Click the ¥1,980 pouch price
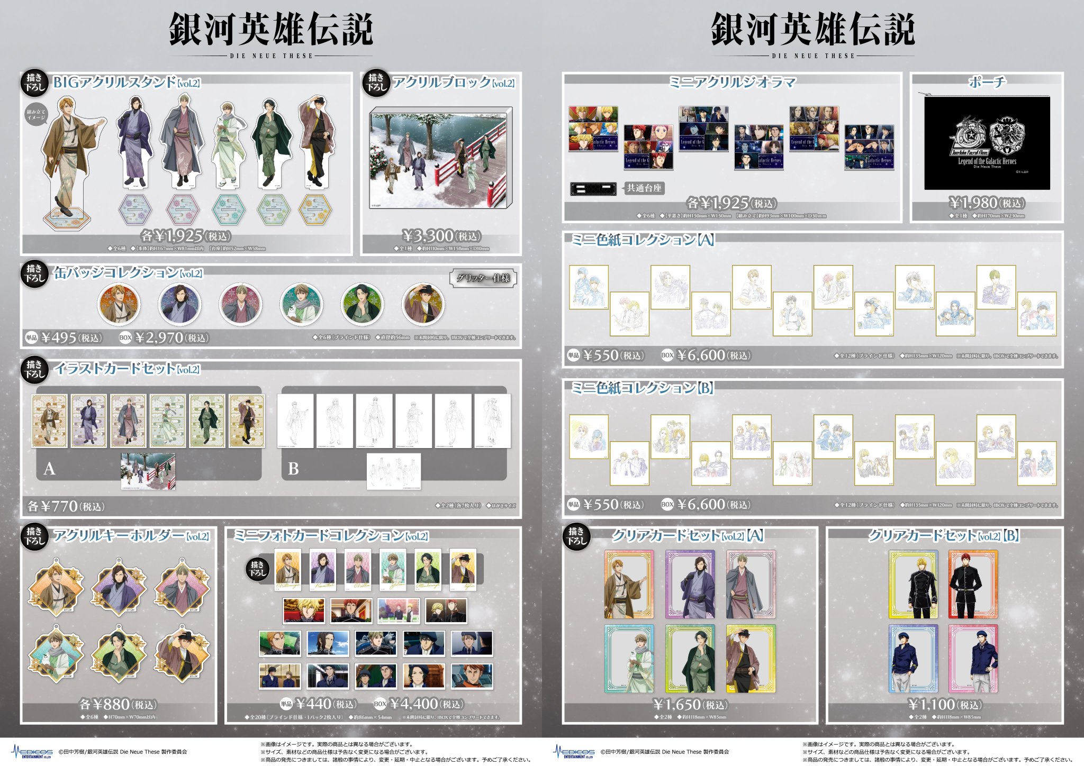The height and width of the screenshot is (766, 1084). click(x=987, y=203)
